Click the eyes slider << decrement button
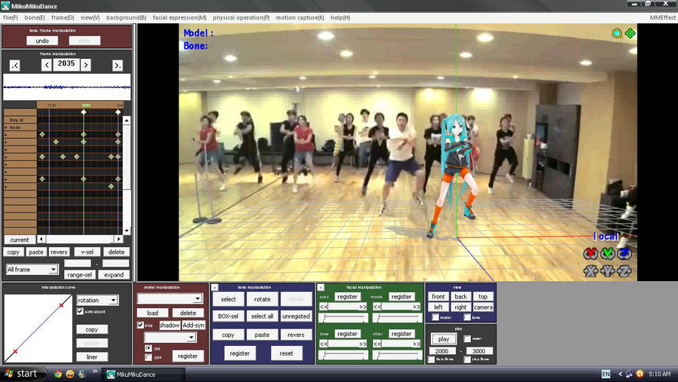This screenshot has width=678, height=382. (323, 307)
